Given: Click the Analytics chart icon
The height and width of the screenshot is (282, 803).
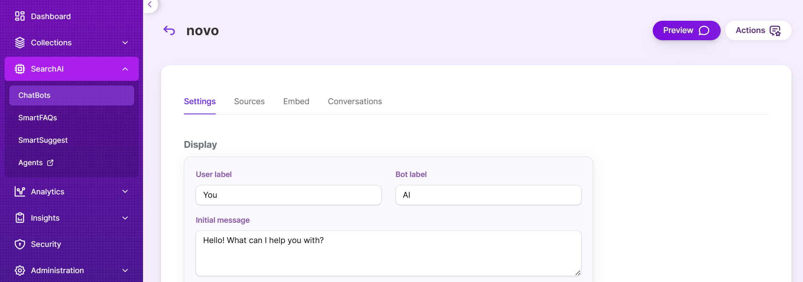Looking at the screenshot, I should click(20, 191).
